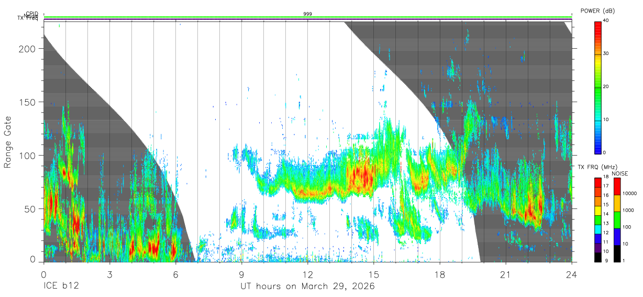
Task: Select the 15 tick on UT hours axis
Action: (x=374, y=274)
